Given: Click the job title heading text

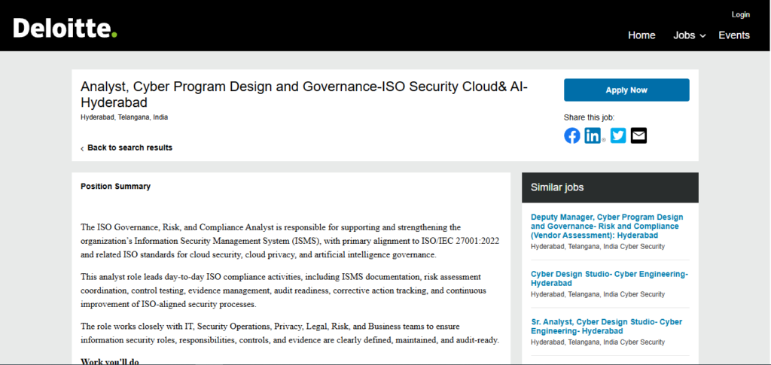Looking at the screenshot, I should click(x=304, y=94).
